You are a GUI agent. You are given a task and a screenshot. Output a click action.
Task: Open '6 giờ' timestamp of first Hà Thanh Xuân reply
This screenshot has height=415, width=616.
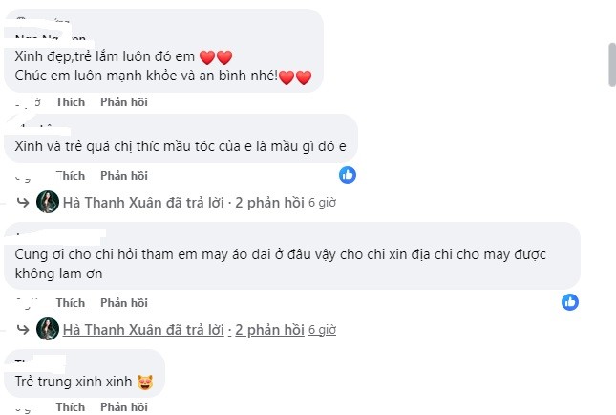click(x=321, y=204)
